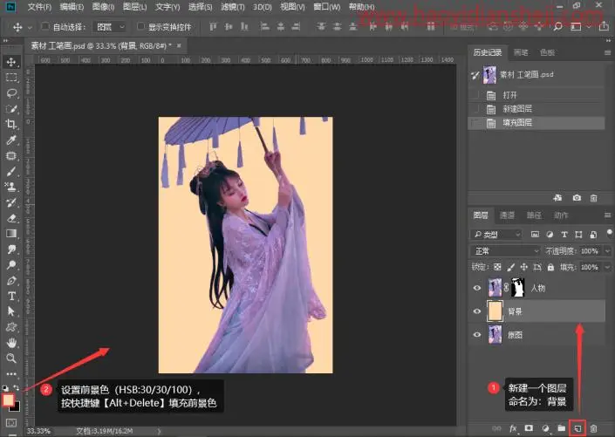This screenshot has height=437, width=615.
Task: Swap foreground and background colors
Action: point(17,387)
